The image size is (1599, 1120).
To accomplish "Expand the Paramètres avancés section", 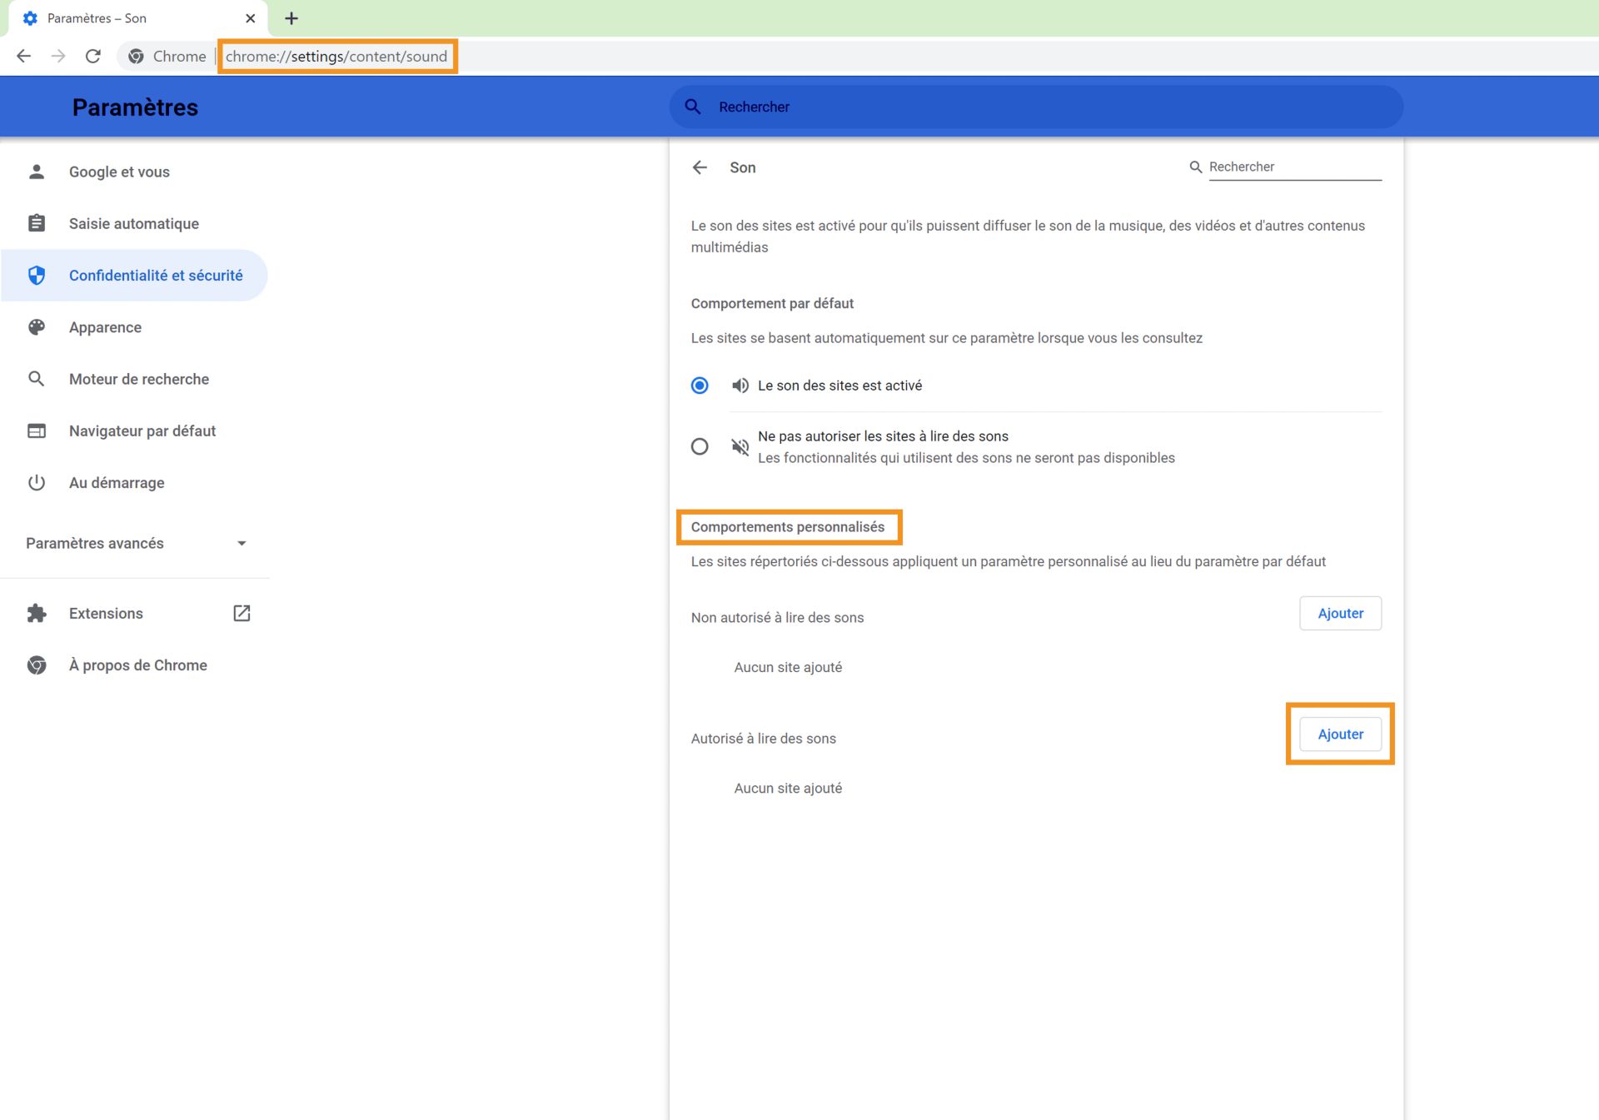I will tap(241, 543).
